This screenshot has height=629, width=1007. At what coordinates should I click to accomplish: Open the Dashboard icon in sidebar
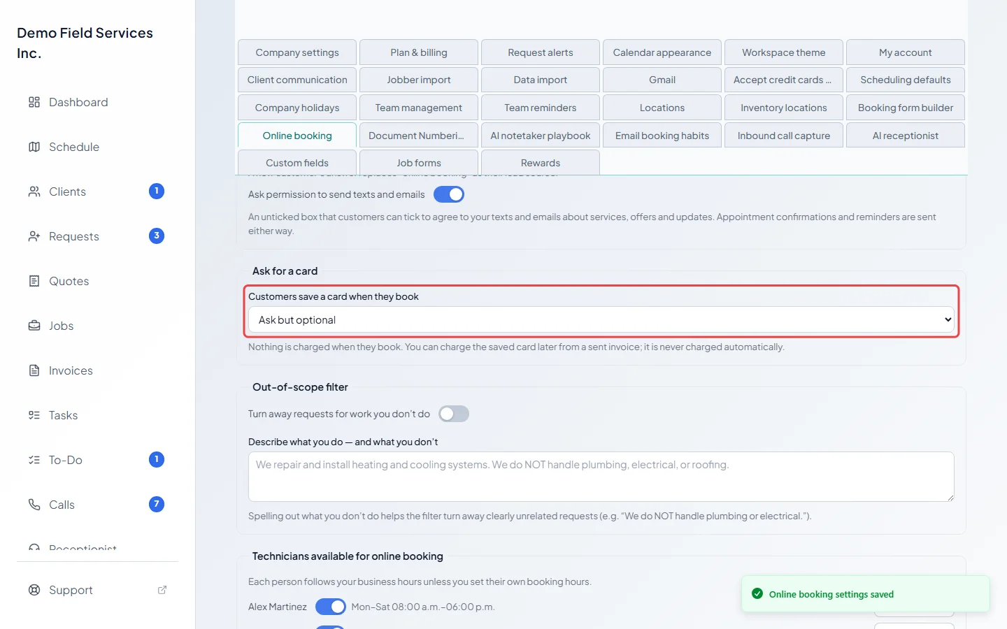34,102
